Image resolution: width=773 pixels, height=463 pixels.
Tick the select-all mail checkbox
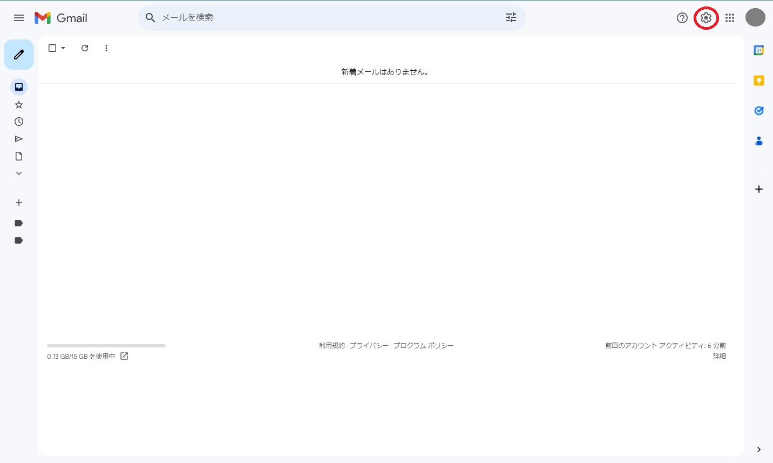(52, 48)
